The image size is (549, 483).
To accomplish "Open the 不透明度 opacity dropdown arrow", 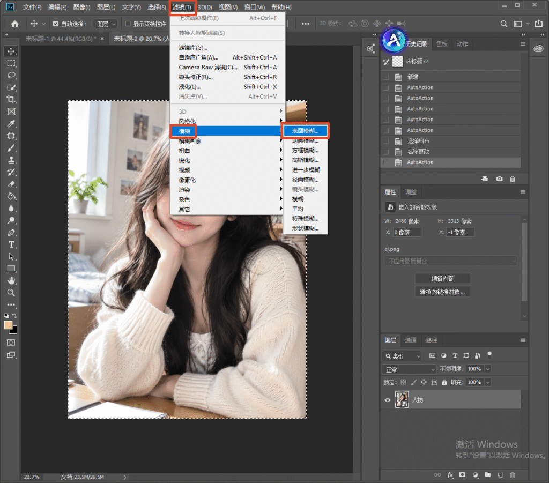I will point(488,369).
